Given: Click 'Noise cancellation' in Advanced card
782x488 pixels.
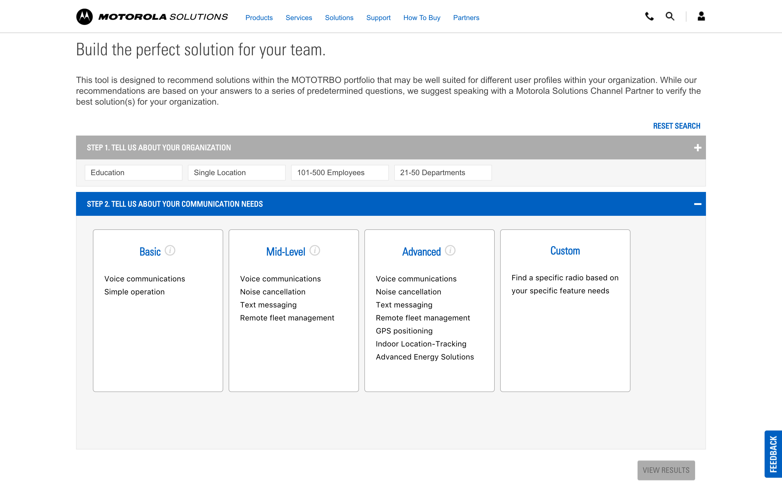Looking at the screenshot, I should coord(408,292).
